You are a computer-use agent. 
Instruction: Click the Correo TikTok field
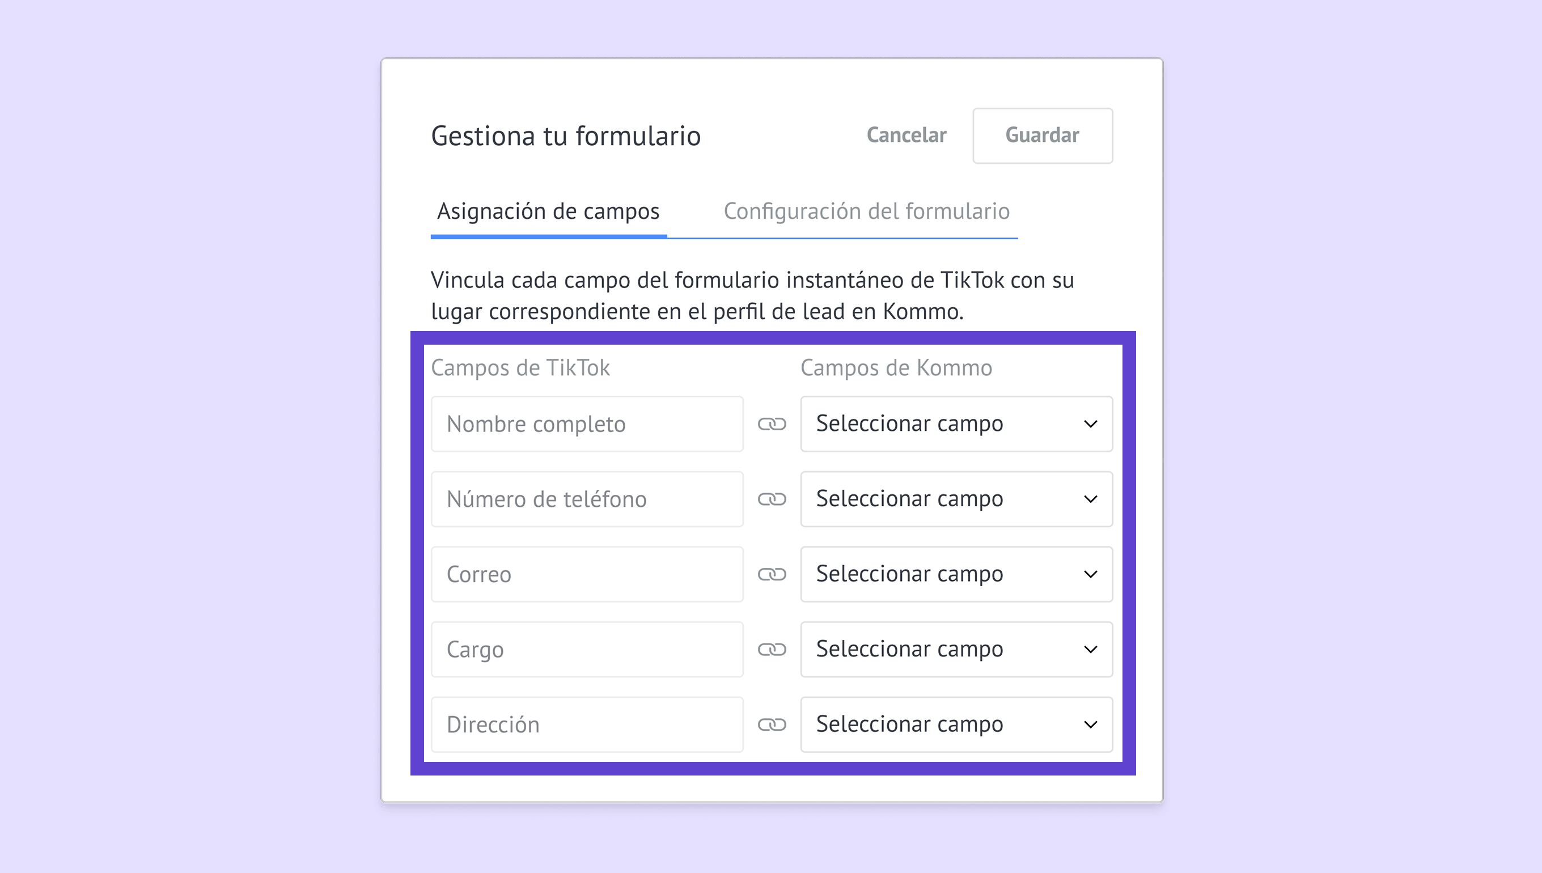click(x=587, y=574)
